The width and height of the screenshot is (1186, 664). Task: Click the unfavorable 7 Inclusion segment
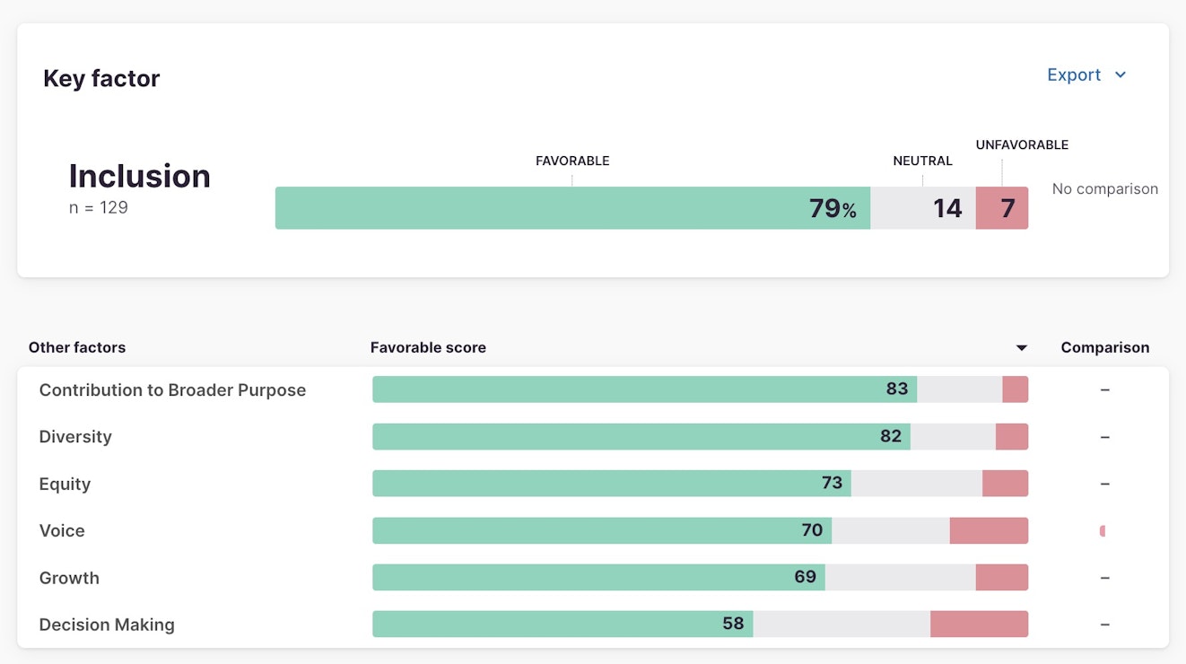click(x=1002, y=208)
